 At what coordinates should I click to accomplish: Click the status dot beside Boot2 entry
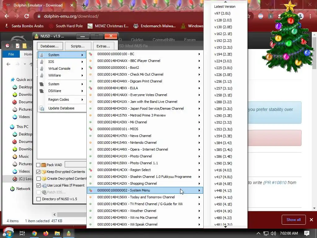pyautogui.click(x=91, y=68)
